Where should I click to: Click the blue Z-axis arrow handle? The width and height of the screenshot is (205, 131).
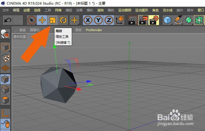pos(89,82)
